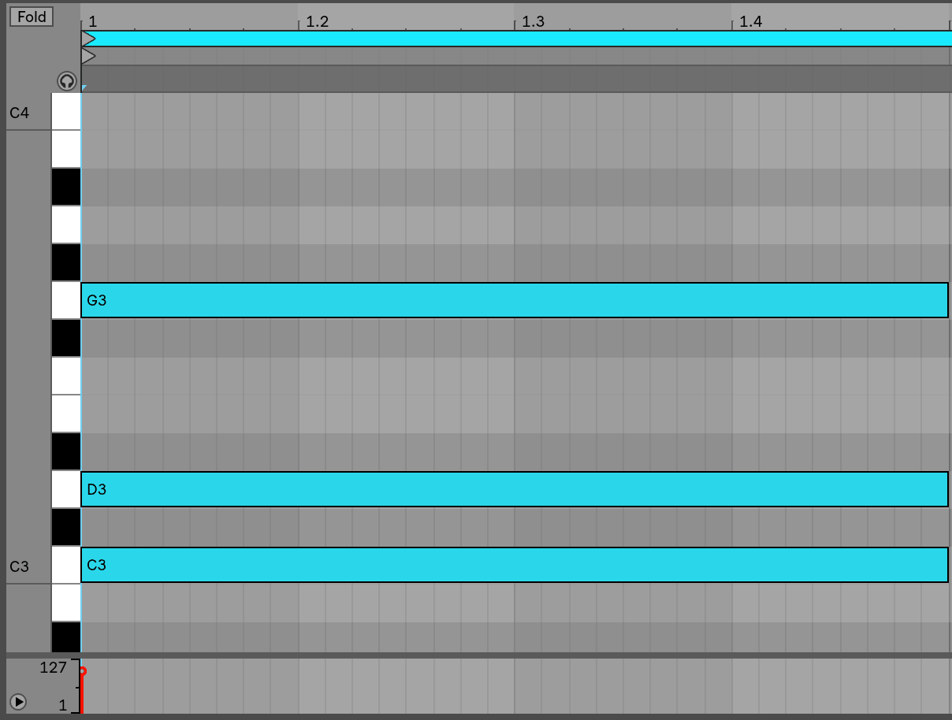Toggle the headphone MIDI preview icon

coord(67,80)
